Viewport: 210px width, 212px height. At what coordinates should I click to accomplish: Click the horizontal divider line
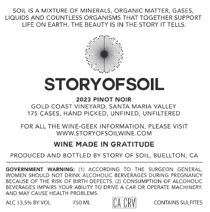point(105,162)
